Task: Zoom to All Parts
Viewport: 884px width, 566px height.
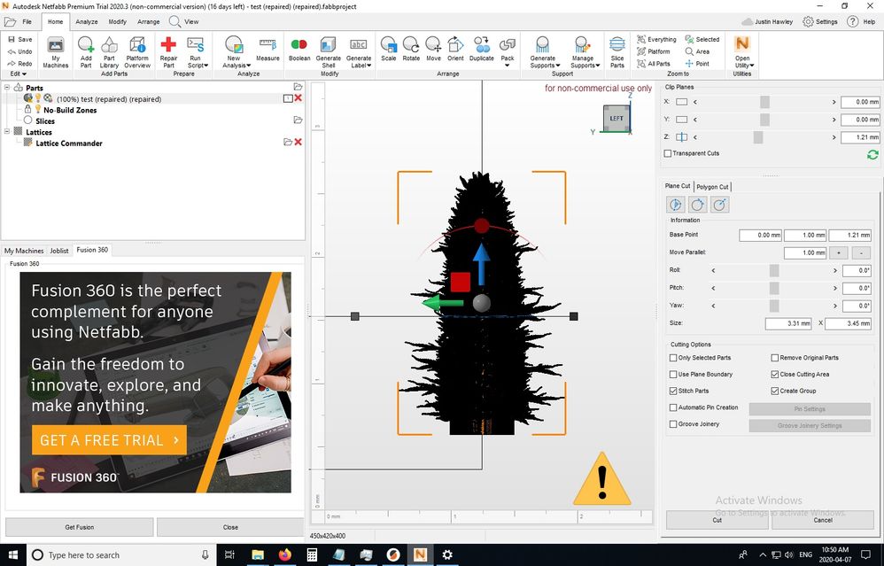Action: point(654,64)
